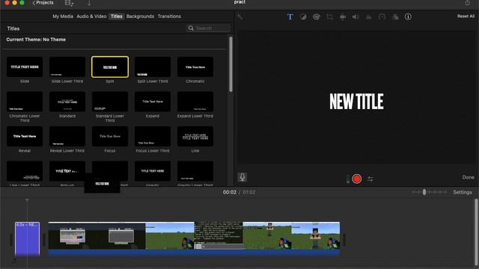Start voiceover with the red record button
Viewport: 479px width, 269px height.
tap(356, 179)
